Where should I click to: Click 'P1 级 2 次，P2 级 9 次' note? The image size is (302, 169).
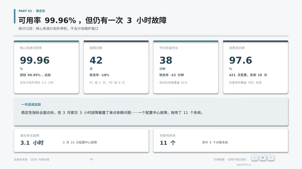click(x=107, y=82)
